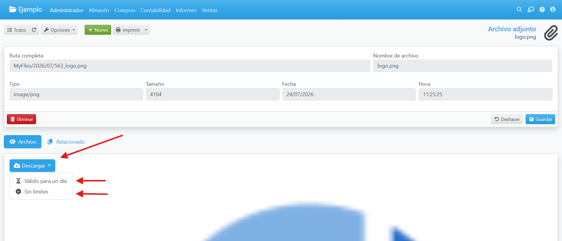Screen dimensions: 562x241
Task: Switch to the Relacionado tab
Action: tap(66, 142)
